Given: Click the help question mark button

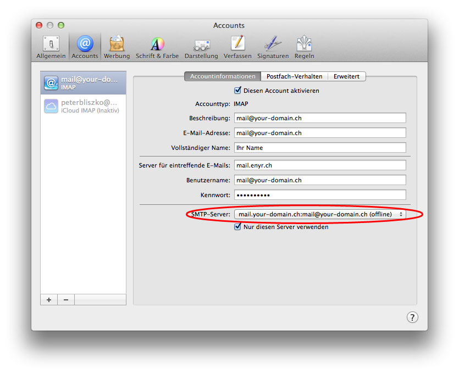Looking at the screenshot, I should coord(412,317).
